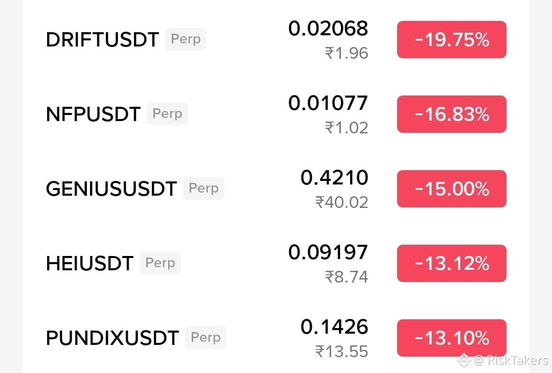
Task: Open the GENIUSUSDT trading pair
Action: click(x=275, y=189)
